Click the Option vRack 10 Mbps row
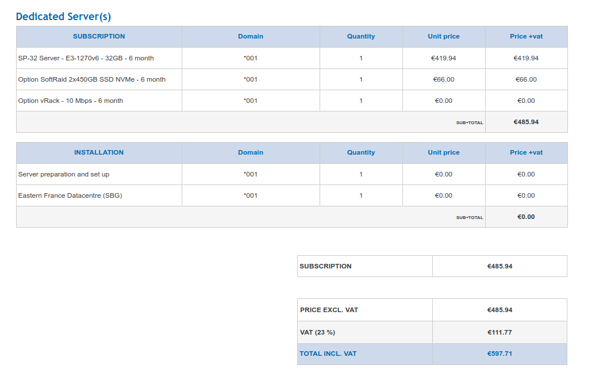Viewport: 603px width, 384px height. [291, 101]
